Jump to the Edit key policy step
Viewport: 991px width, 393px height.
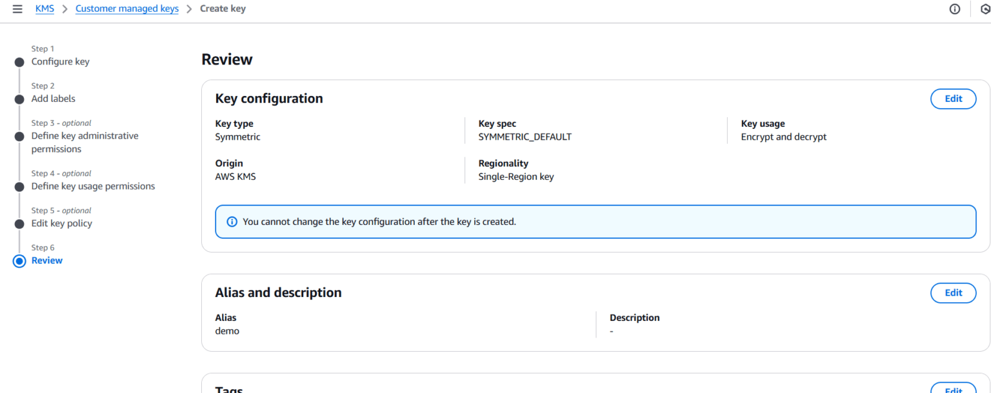61,223
